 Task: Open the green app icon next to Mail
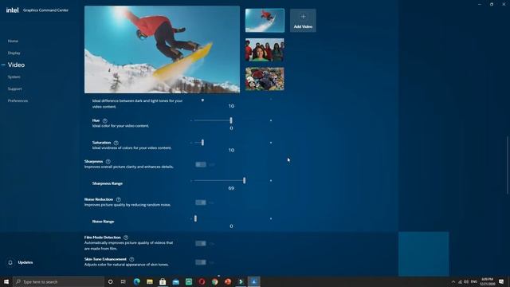click(189, 281)
